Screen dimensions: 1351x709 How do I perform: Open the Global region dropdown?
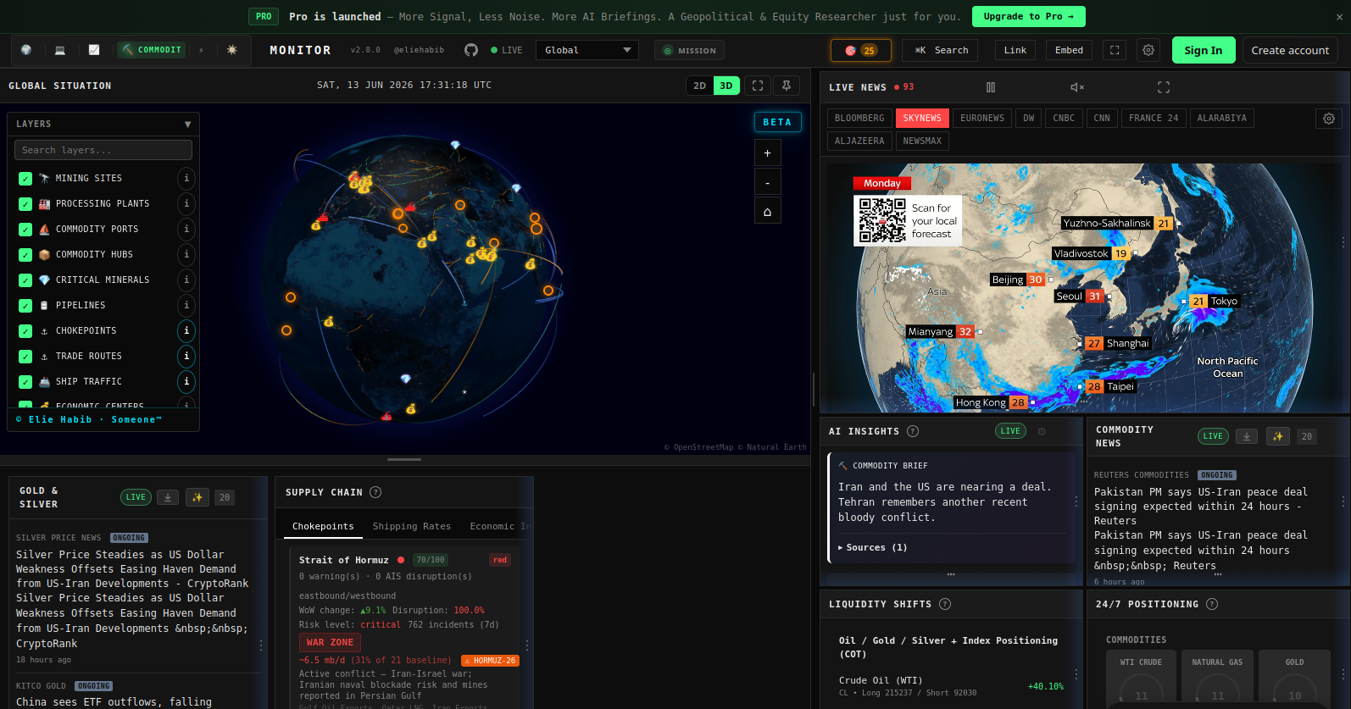point(587,50)
